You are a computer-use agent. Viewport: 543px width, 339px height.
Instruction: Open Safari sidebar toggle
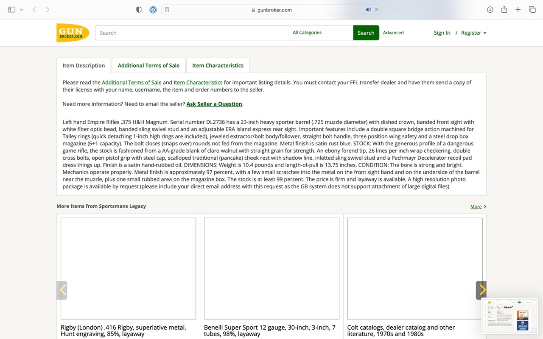11,10
